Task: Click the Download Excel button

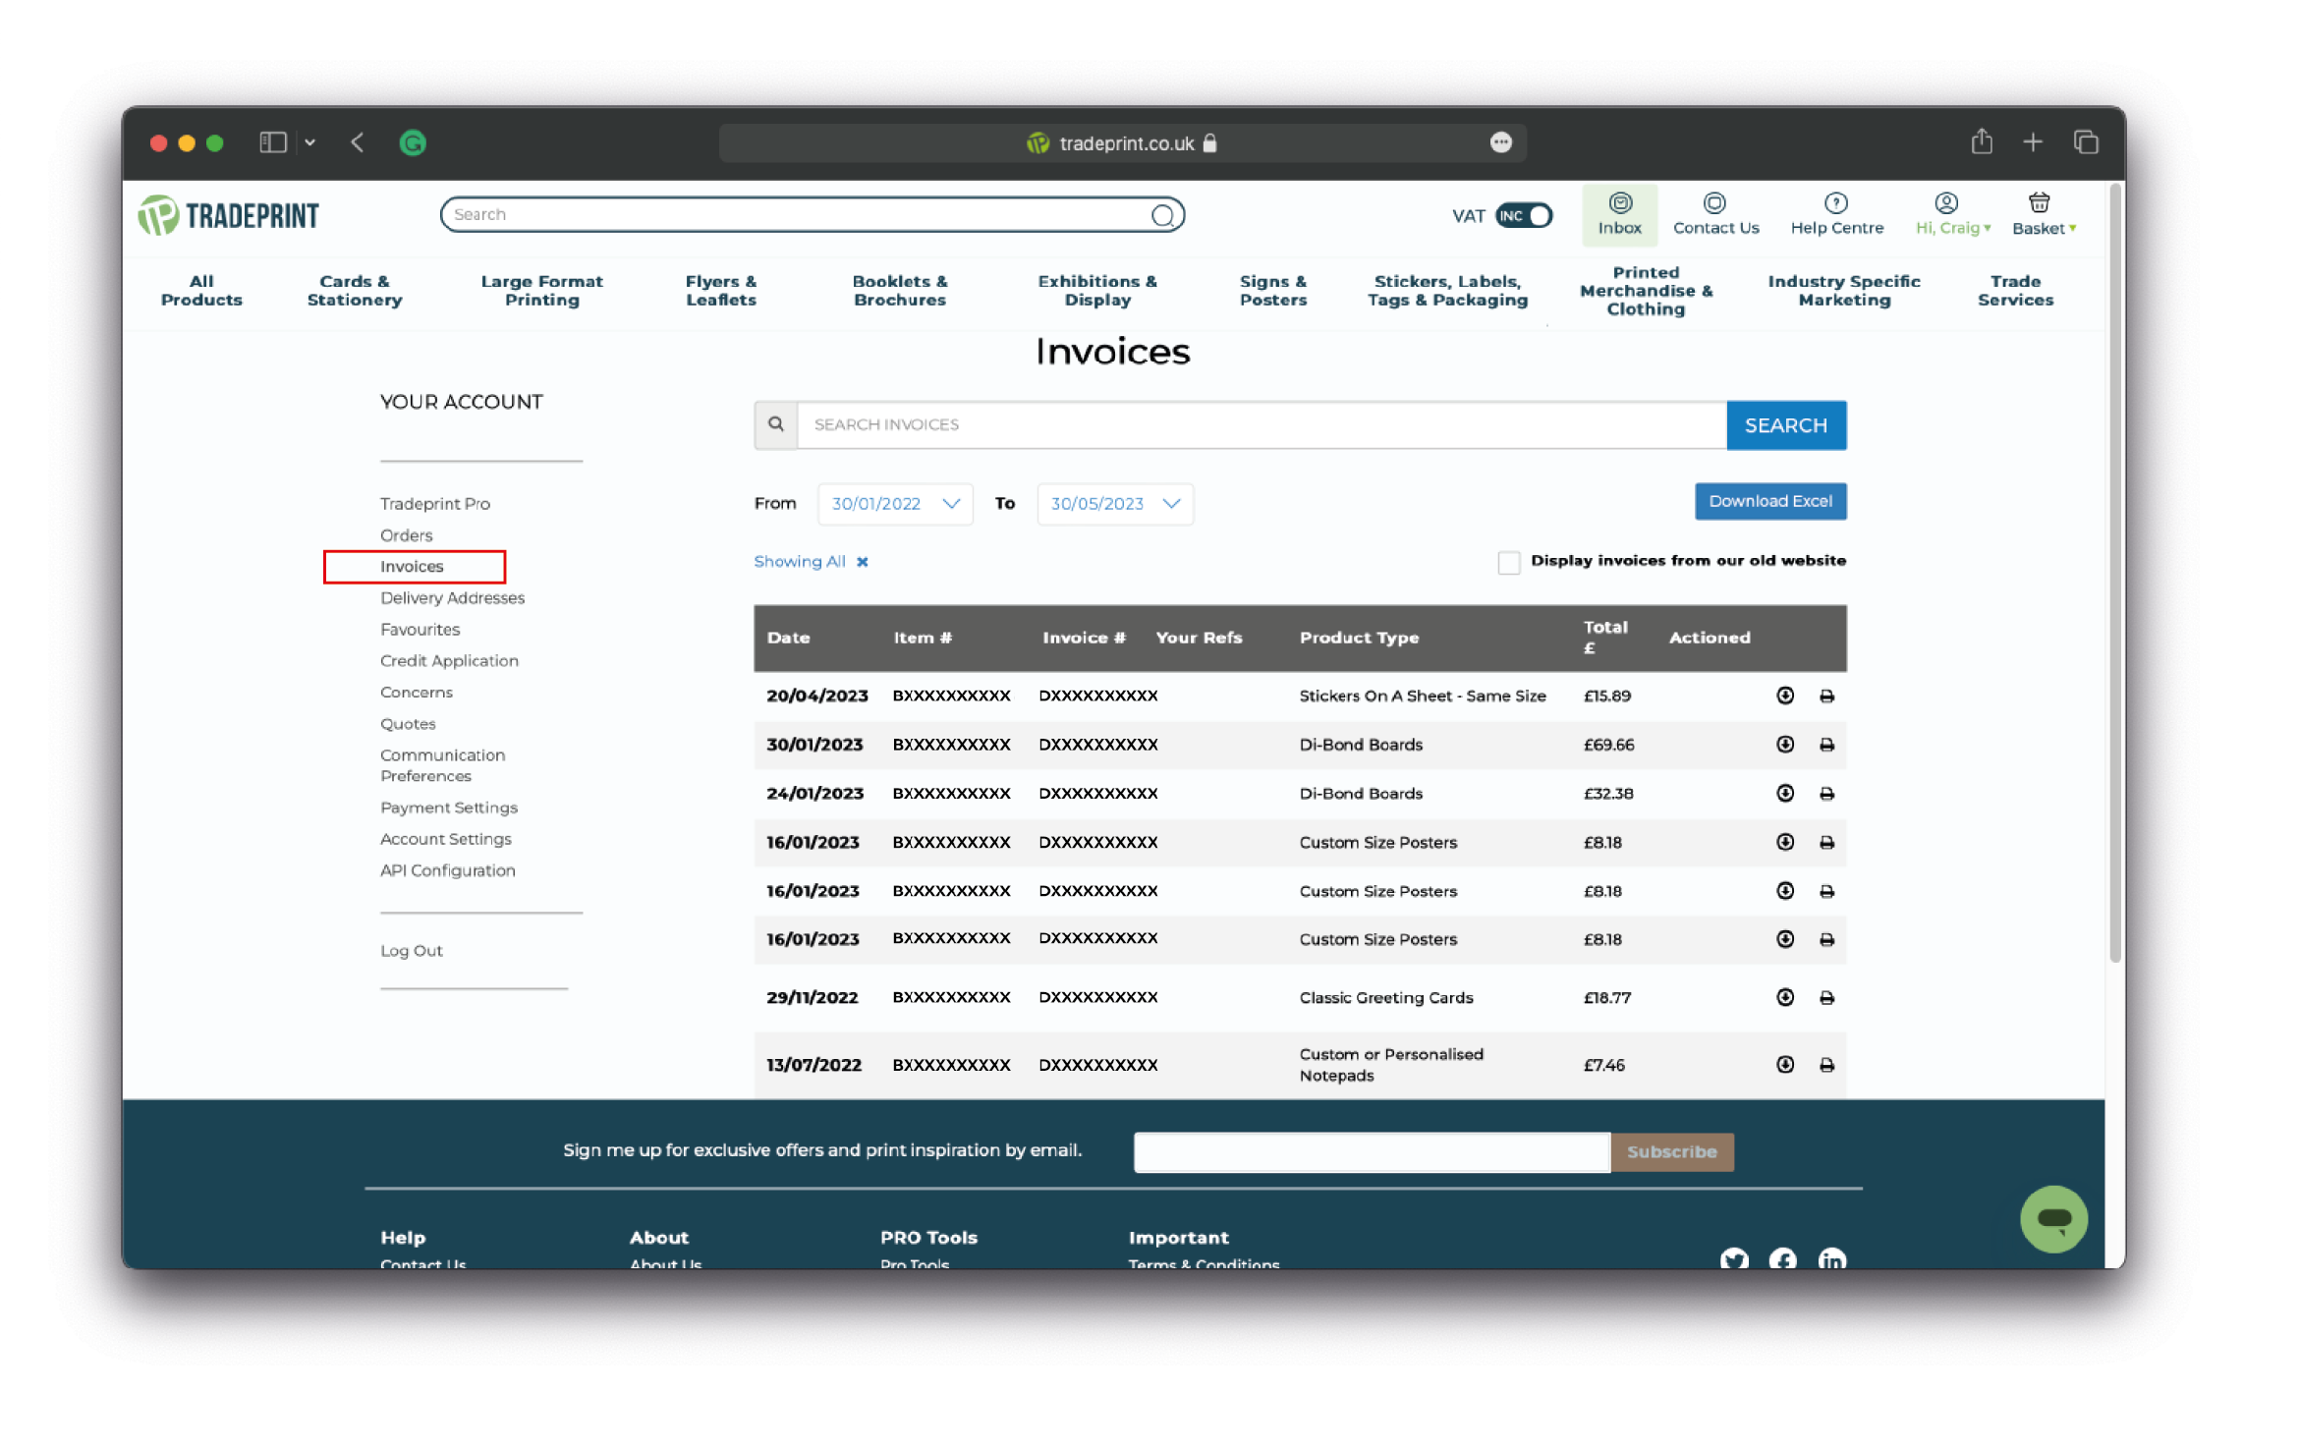Action: click(1769, 501)
